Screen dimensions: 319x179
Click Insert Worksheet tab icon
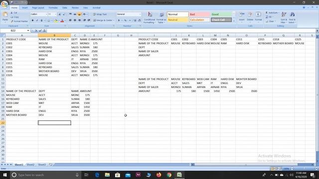pyautogui.click(x=51, y=165)
